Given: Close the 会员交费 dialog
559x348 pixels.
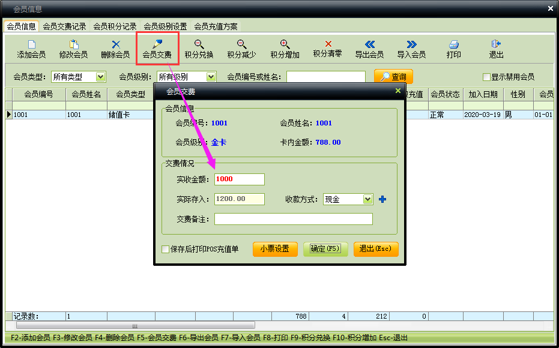Looking at the screenshot, I should (397, 91).
